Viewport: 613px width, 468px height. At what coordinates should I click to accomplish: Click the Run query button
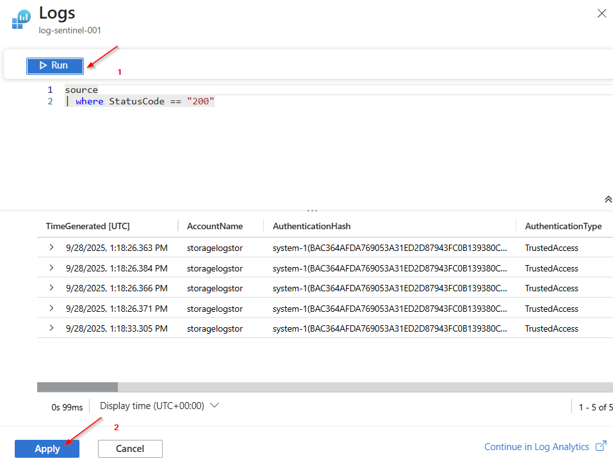54,65
